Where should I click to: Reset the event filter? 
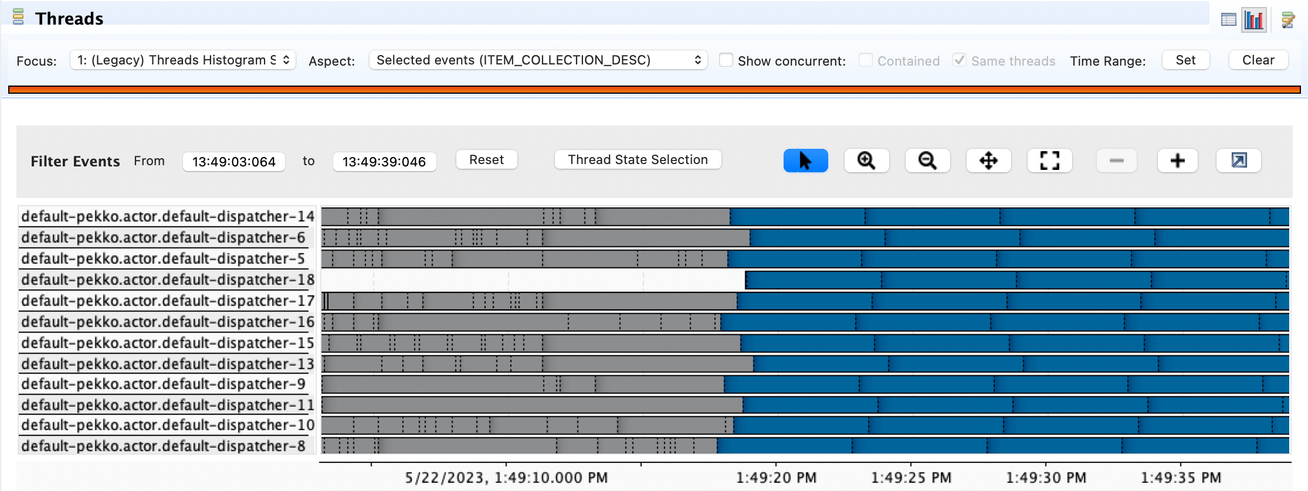point(486,160)
